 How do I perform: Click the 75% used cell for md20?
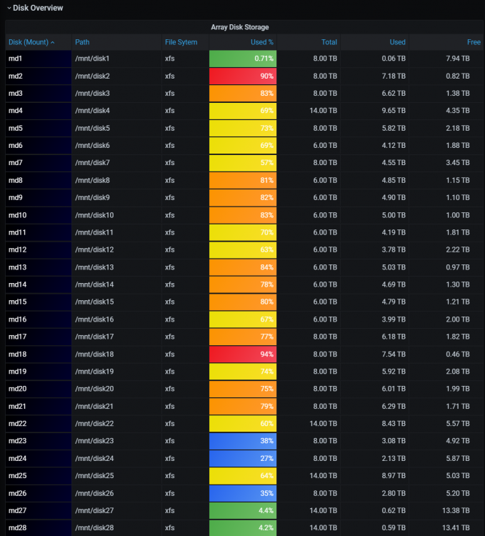click(243, 389)
